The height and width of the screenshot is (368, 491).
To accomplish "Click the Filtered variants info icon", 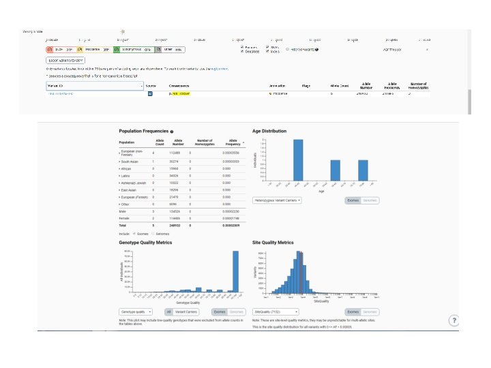I will [317, 50].
